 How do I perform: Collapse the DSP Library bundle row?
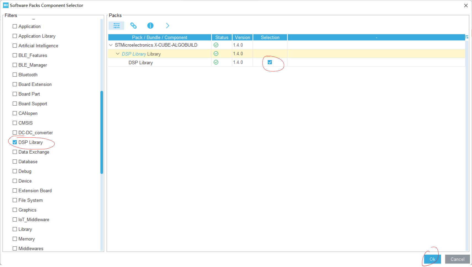pyautogui.click(x=118, y=54)
